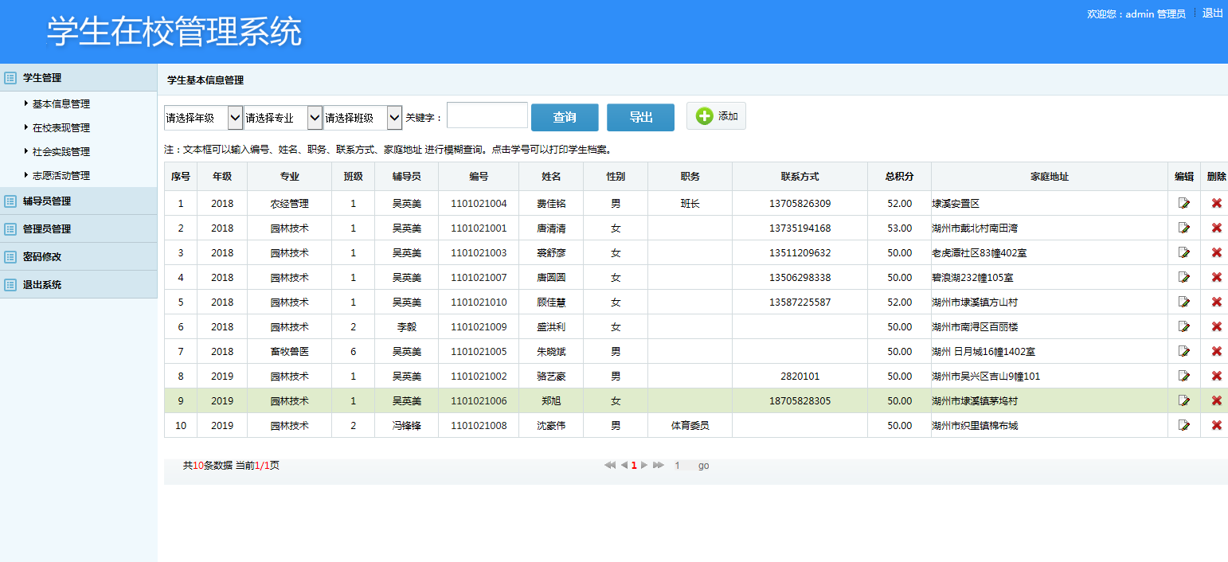Click address 碧浪湖232幢105室

tap(972, 278)
